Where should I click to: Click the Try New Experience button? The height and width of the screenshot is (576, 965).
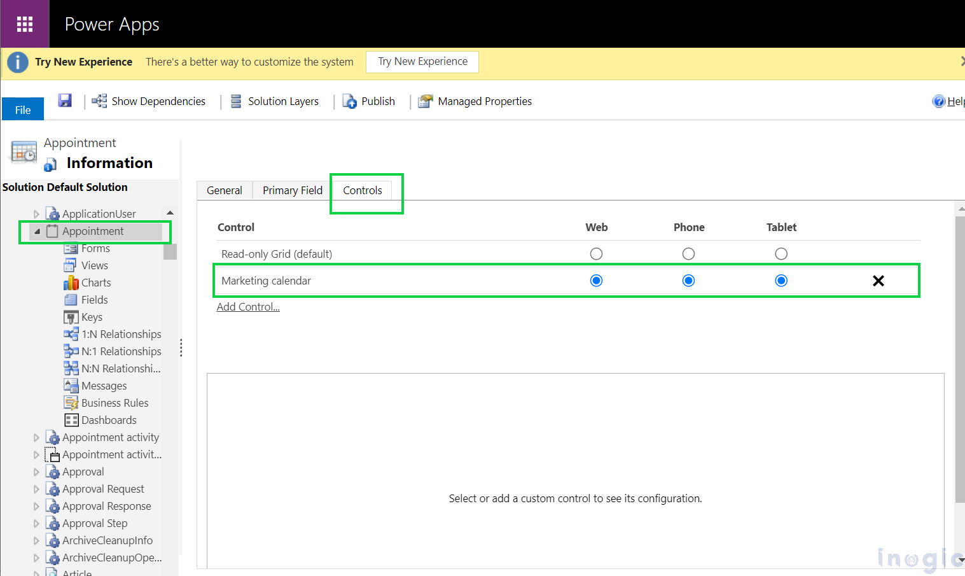[x=422, y=62]
